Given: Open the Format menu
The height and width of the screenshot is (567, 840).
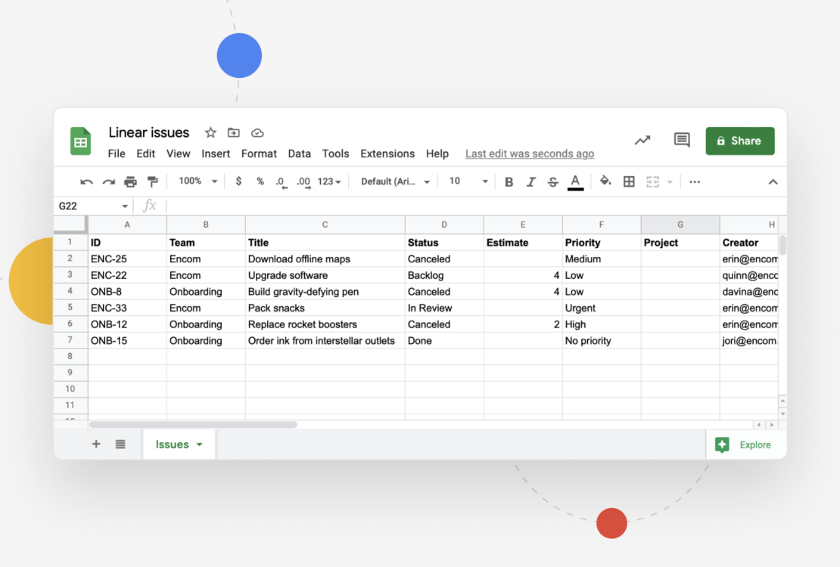Looking at the screenshot, I should [x=259, y=153].
